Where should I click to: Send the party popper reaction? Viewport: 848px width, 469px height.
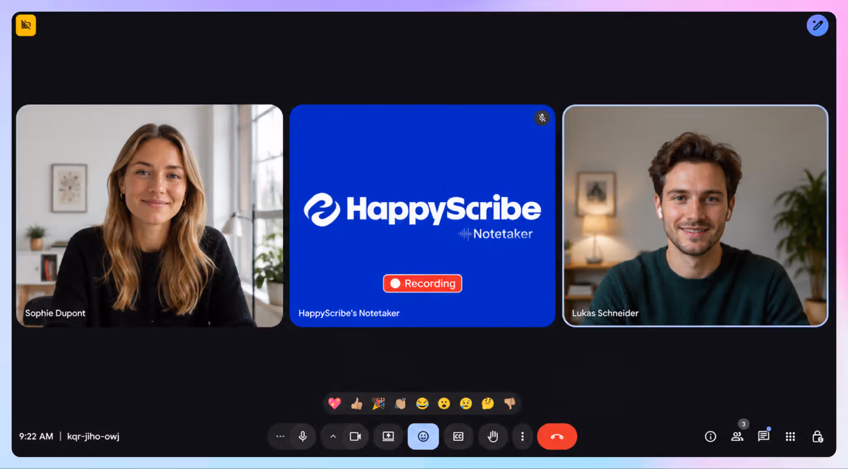pos(378,403)
